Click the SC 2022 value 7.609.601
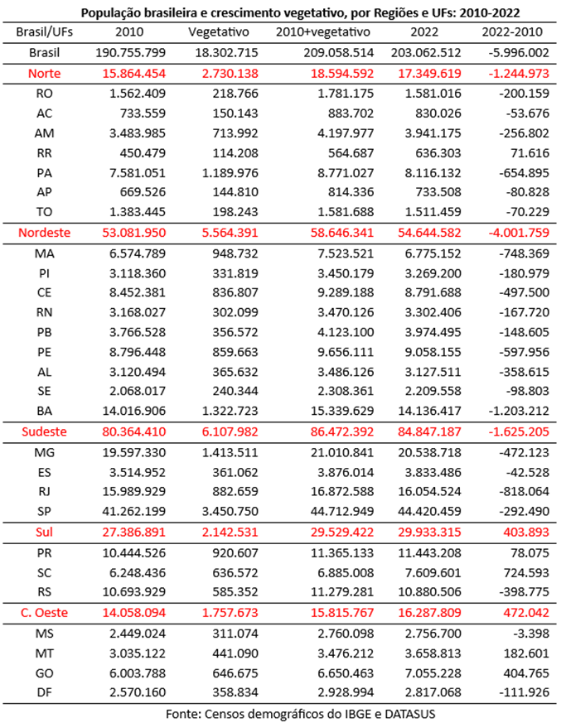The image size is (566, 723). 429,573
